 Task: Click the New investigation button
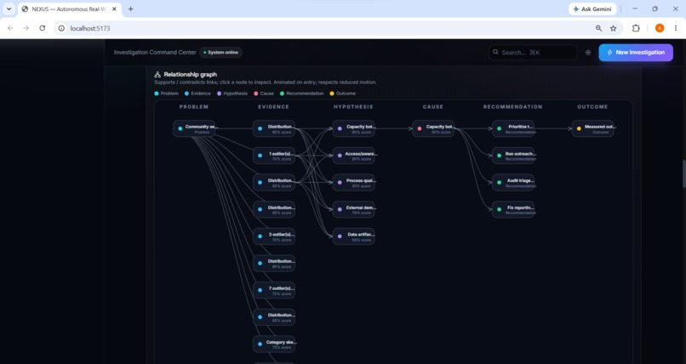tap(636, 53)
